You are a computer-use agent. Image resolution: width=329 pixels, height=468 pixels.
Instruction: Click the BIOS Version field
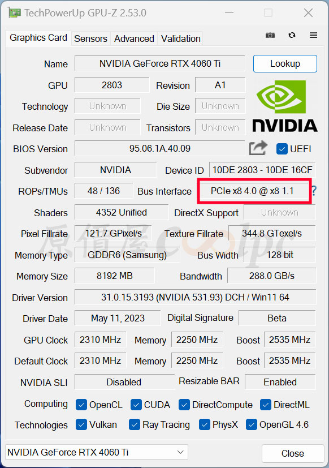[160, 148]
